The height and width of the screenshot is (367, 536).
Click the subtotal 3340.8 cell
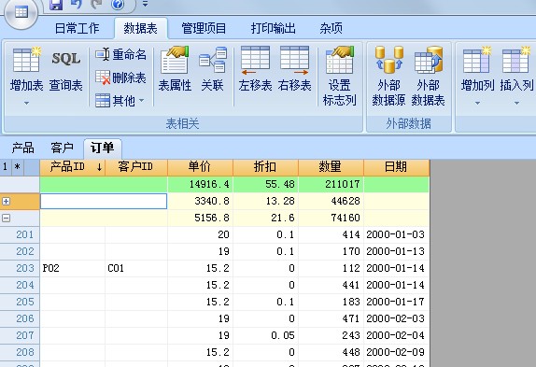tap(201, 202)
